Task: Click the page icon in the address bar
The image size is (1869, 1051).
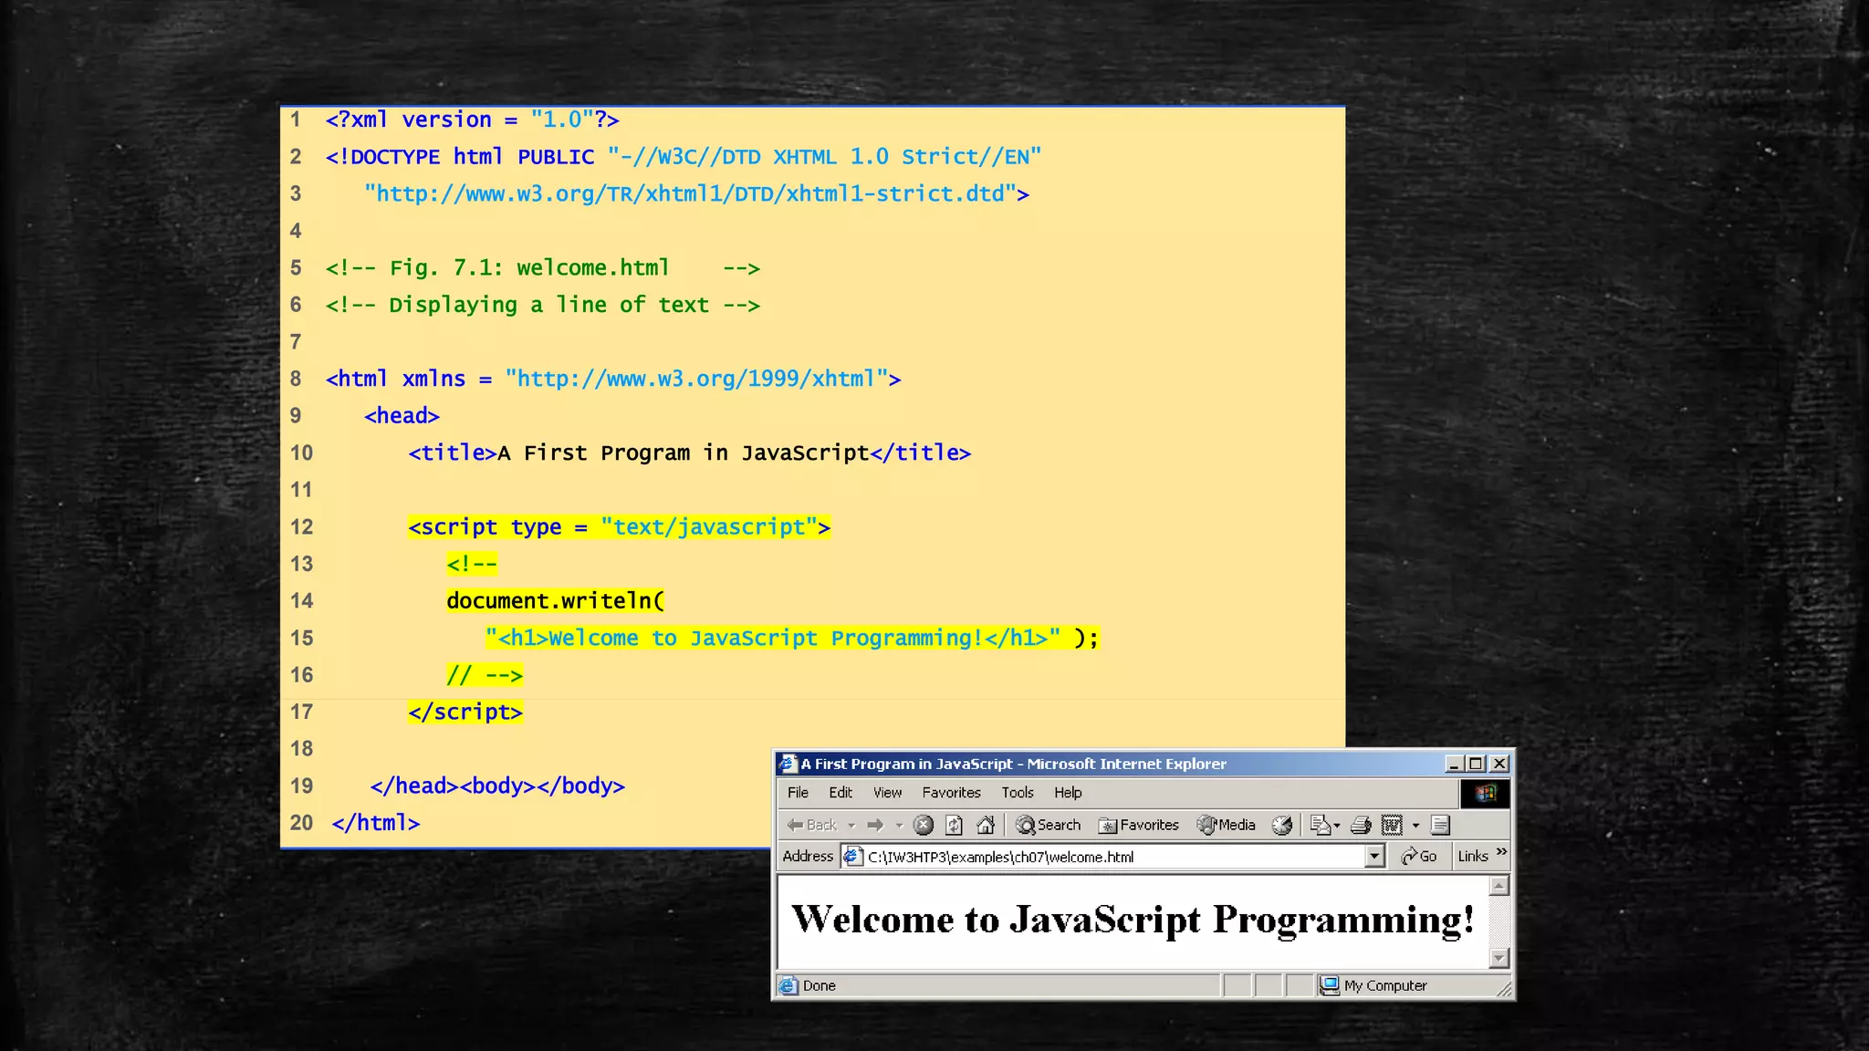Action: tap(852, 856)
